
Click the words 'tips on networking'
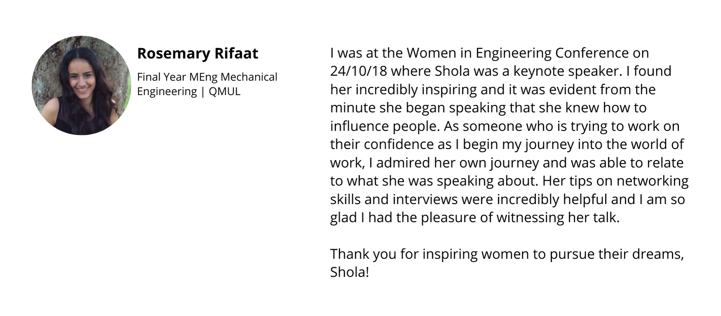[x=629, y=181]
